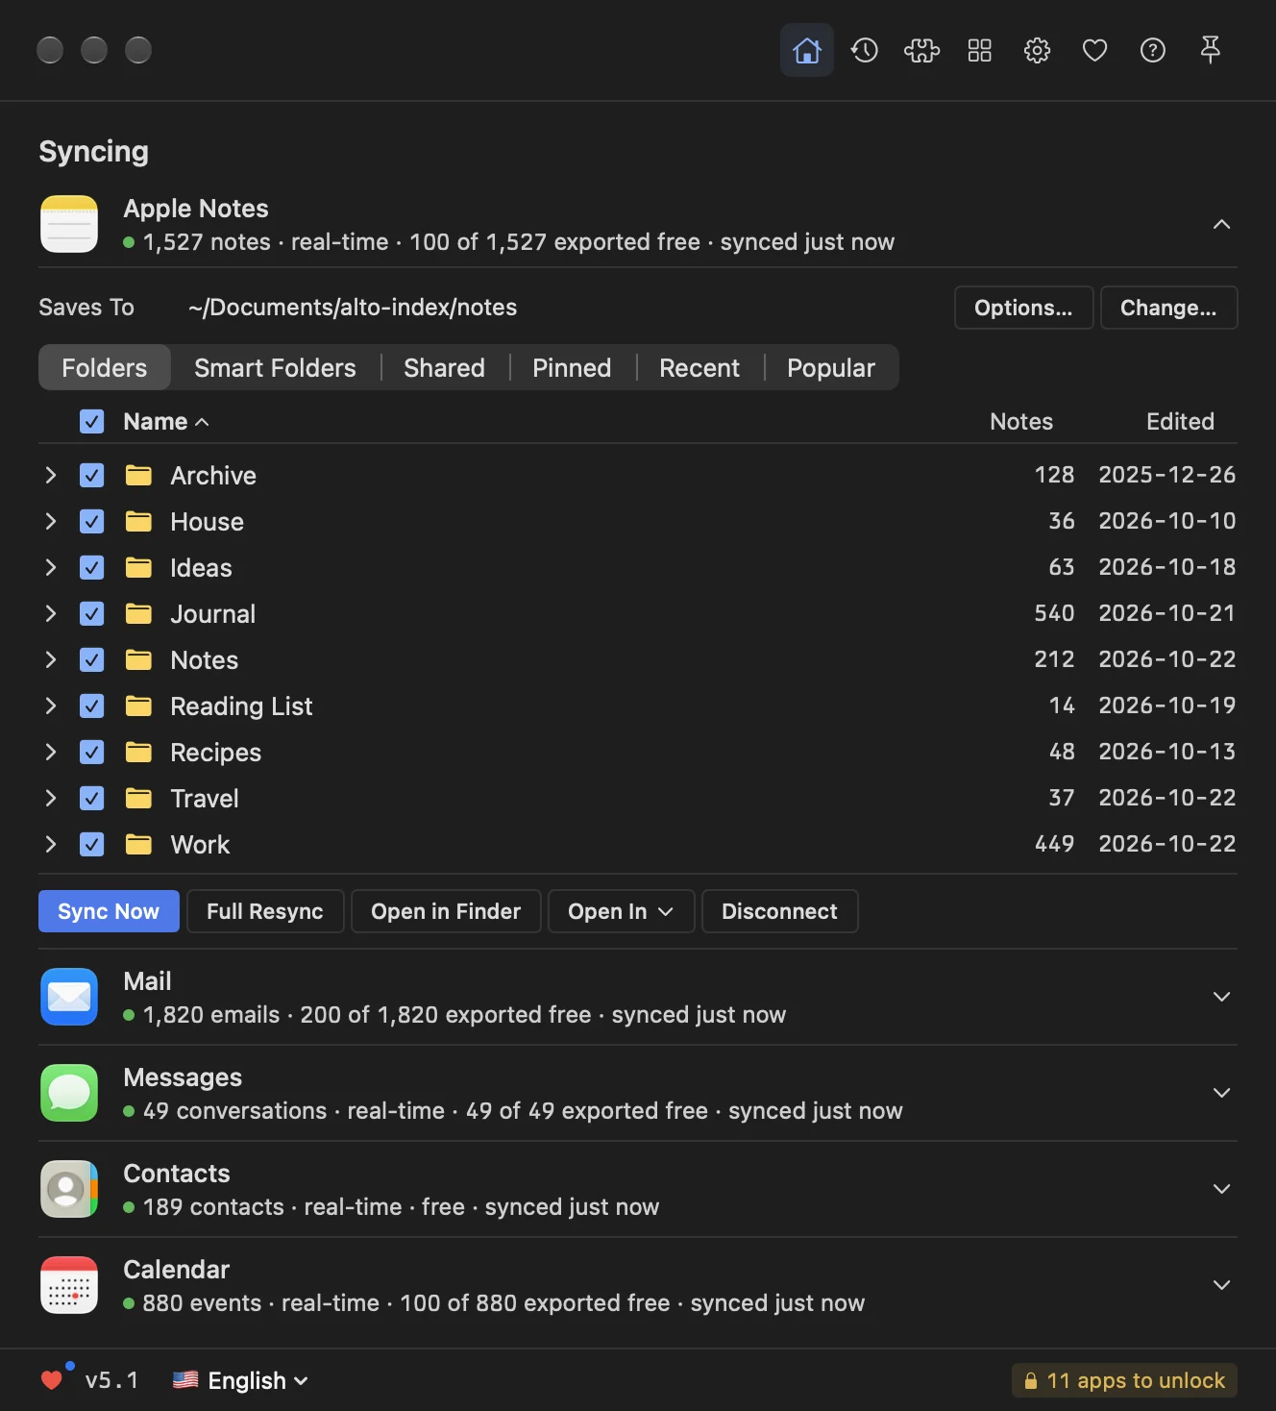Click the Disconnect button
Image resolution: width=1276 pixels, height=1411 pixels.
click(x=779, y=911)
